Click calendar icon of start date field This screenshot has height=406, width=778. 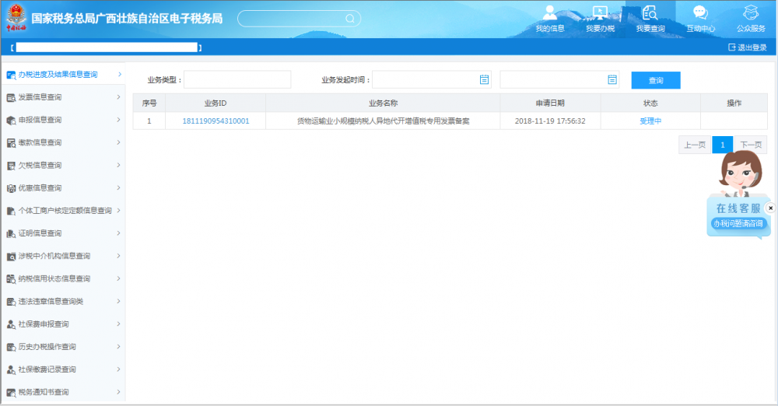[x=484, y=79]
